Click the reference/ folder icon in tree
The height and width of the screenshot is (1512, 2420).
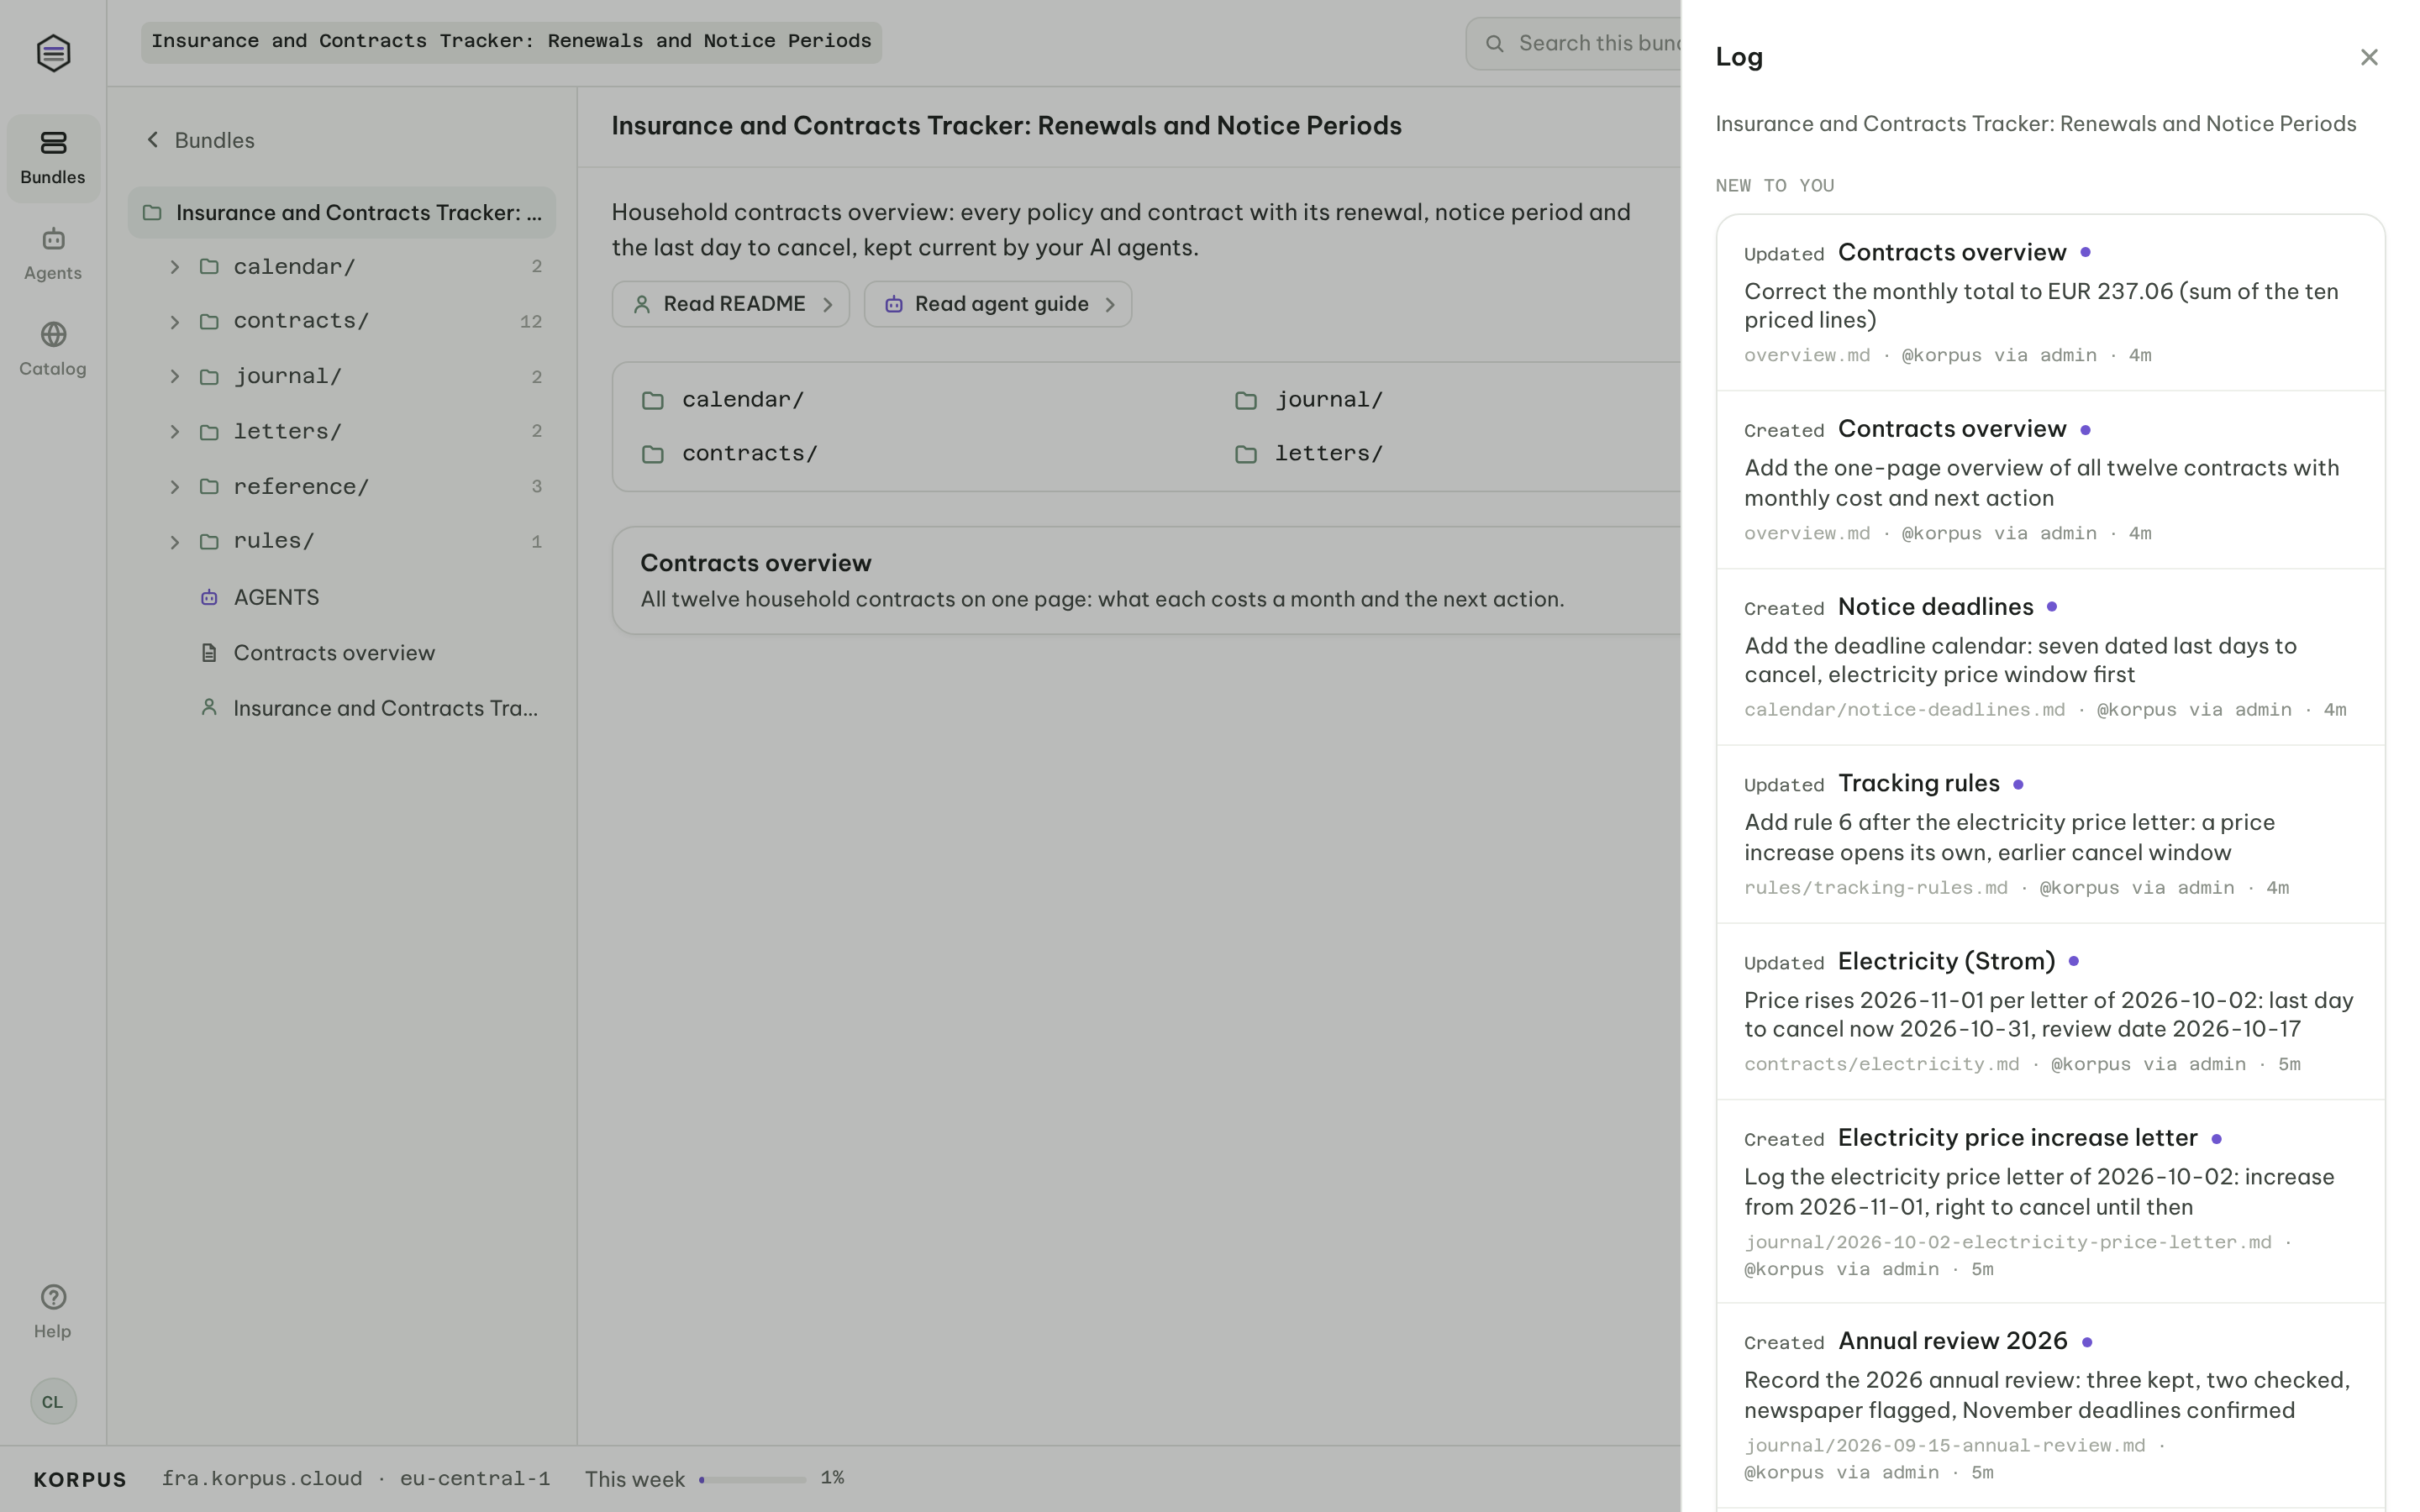tap(209, 487)
